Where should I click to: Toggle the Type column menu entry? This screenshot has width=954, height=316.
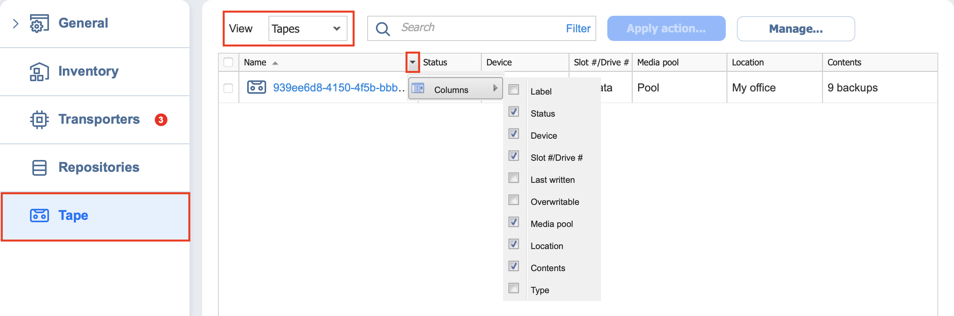[x=539, y=290]
